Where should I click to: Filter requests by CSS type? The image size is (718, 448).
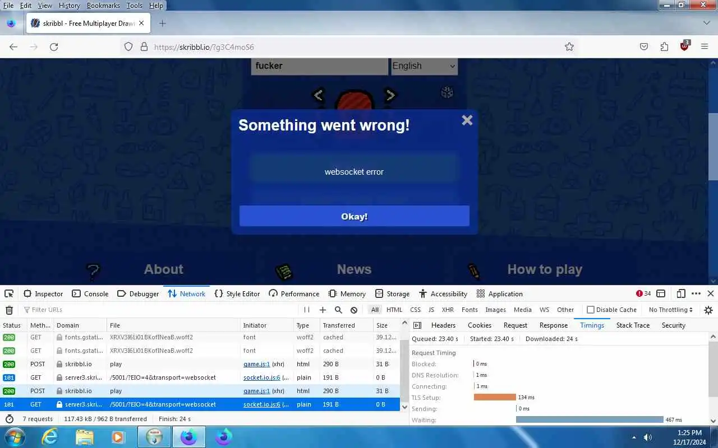click(415, 310)
